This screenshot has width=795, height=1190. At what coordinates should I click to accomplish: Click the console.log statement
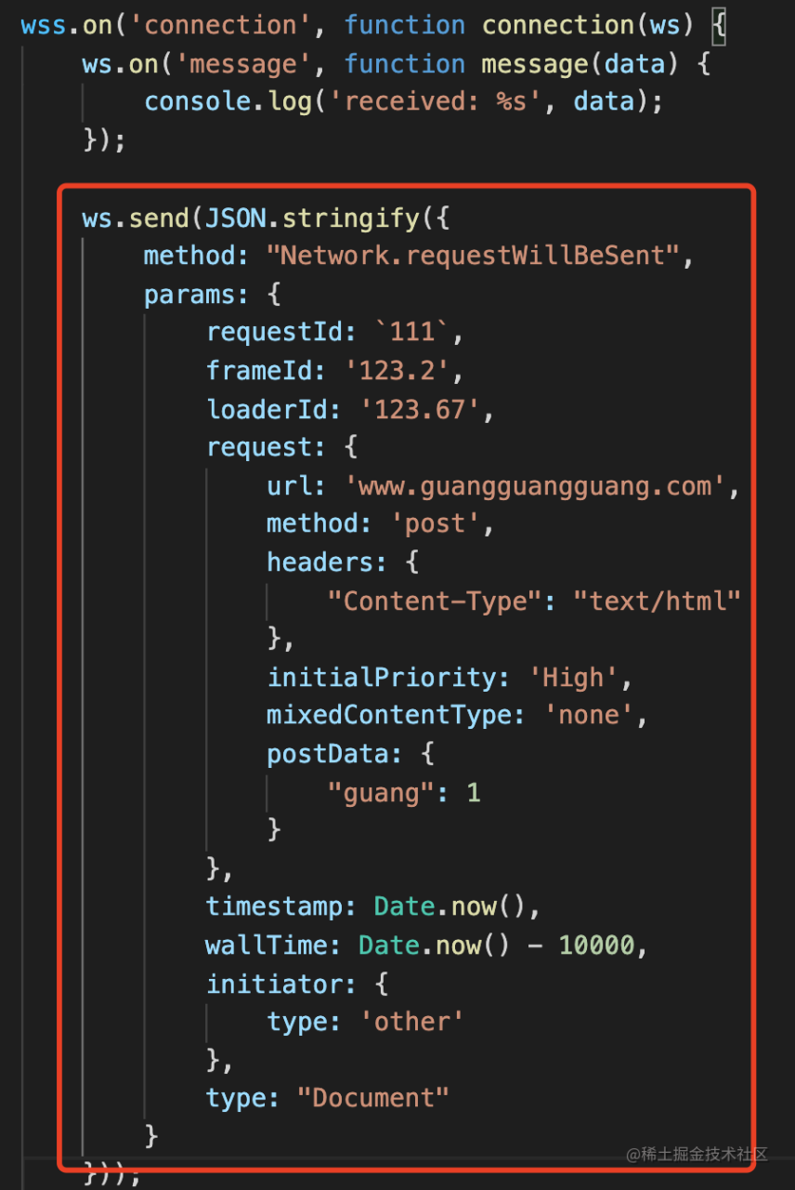[404, 101]
